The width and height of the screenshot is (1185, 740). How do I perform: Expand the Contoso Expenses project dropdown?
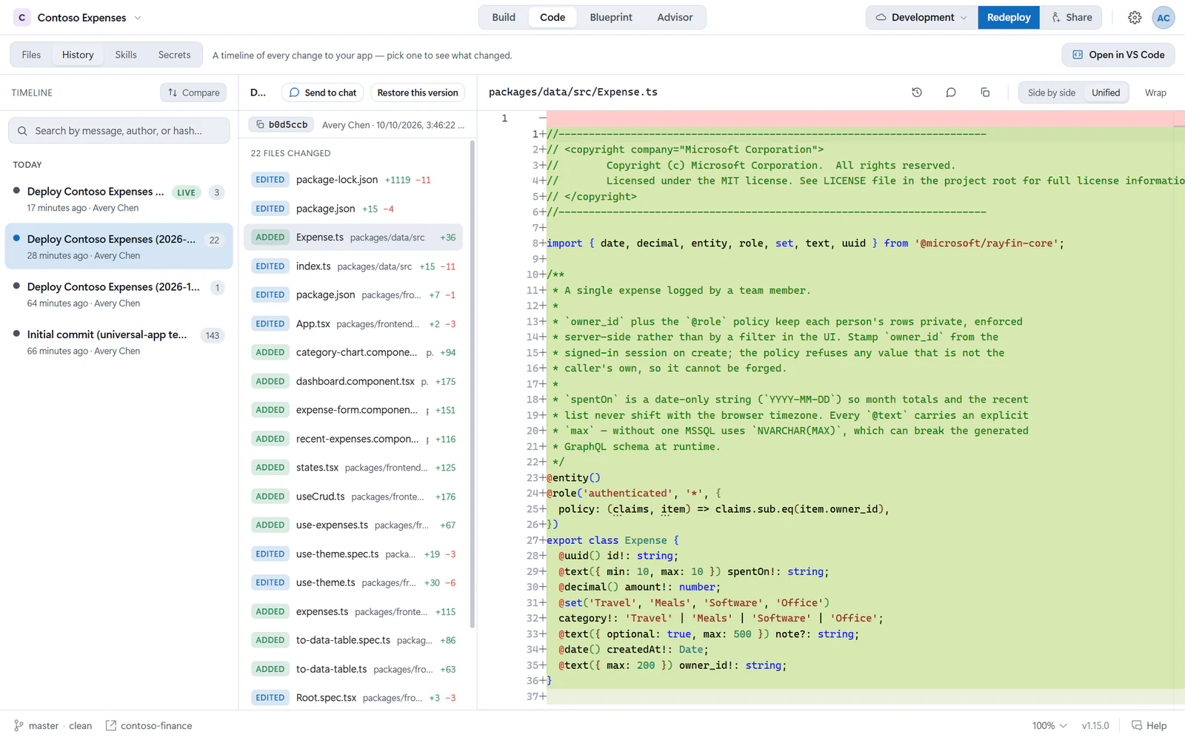pyautogui.click(x=138, y=18)
